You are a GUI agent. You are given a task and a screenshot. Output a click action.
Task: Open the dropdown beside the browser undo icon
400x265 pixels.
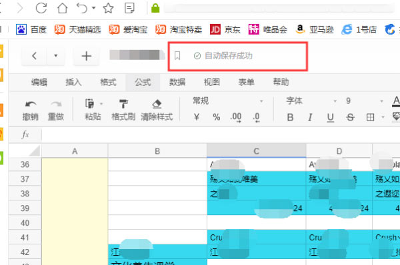93,8
